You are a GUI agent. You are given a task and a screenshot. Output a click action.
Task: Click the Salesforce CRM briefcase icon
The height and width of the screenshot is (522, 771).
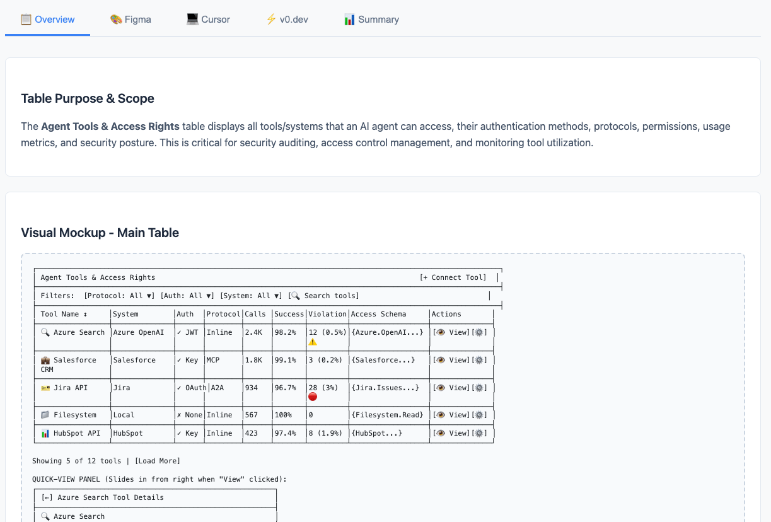[x=45, y=360]
